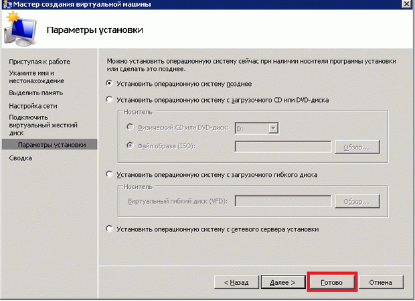Click the ISO image file path field
415x301 pixels.
point(283,146)
